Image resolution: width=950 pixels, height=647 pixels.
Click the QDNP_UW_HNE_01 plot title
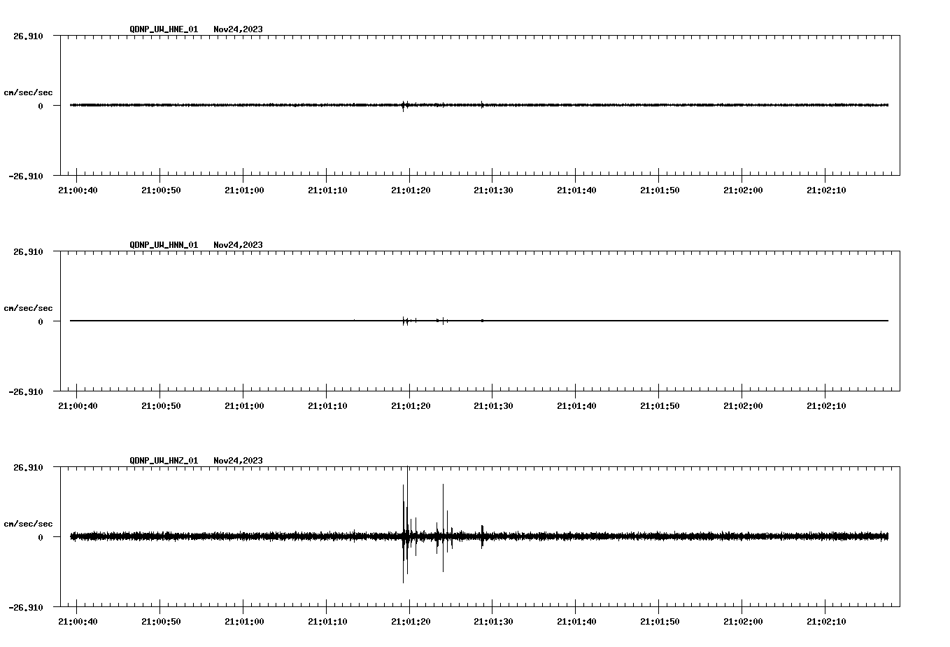pos(164,29)
